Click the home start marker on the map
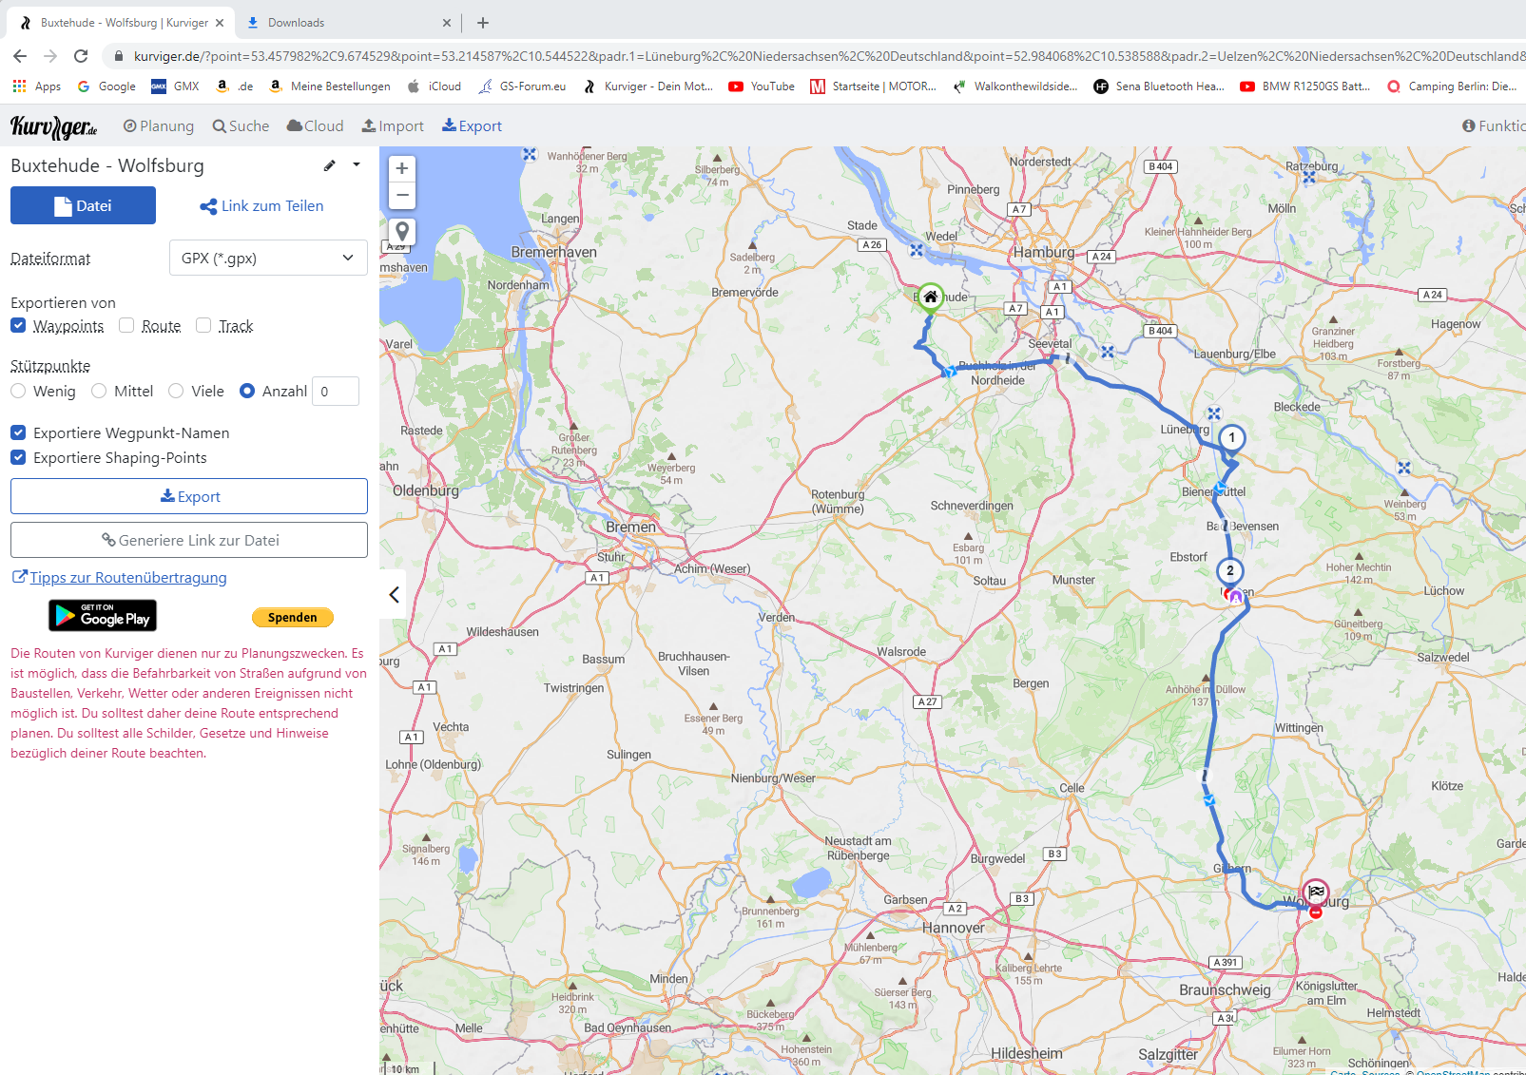1526x1075 pixels. point(931,297)
